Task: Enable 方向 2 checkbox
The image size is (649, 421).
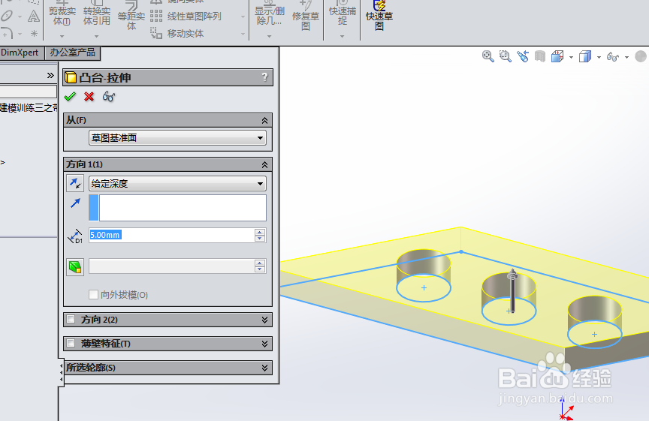Action: (71, 319)
